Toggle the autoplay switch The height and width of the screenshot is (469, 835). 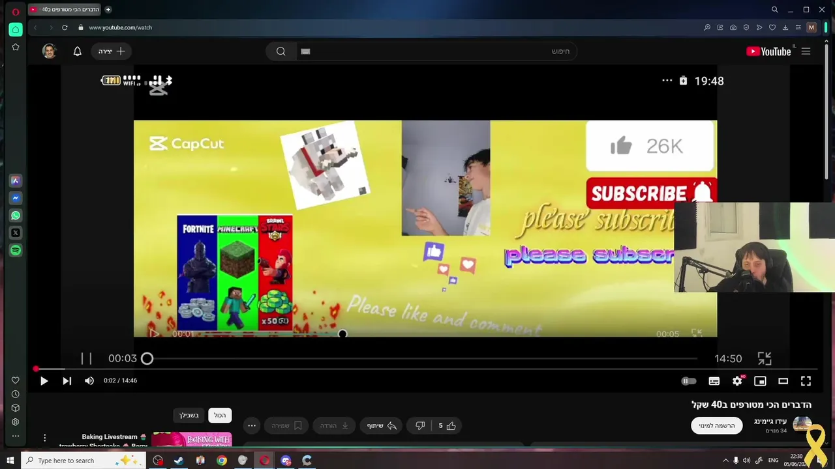click(688, 381)
